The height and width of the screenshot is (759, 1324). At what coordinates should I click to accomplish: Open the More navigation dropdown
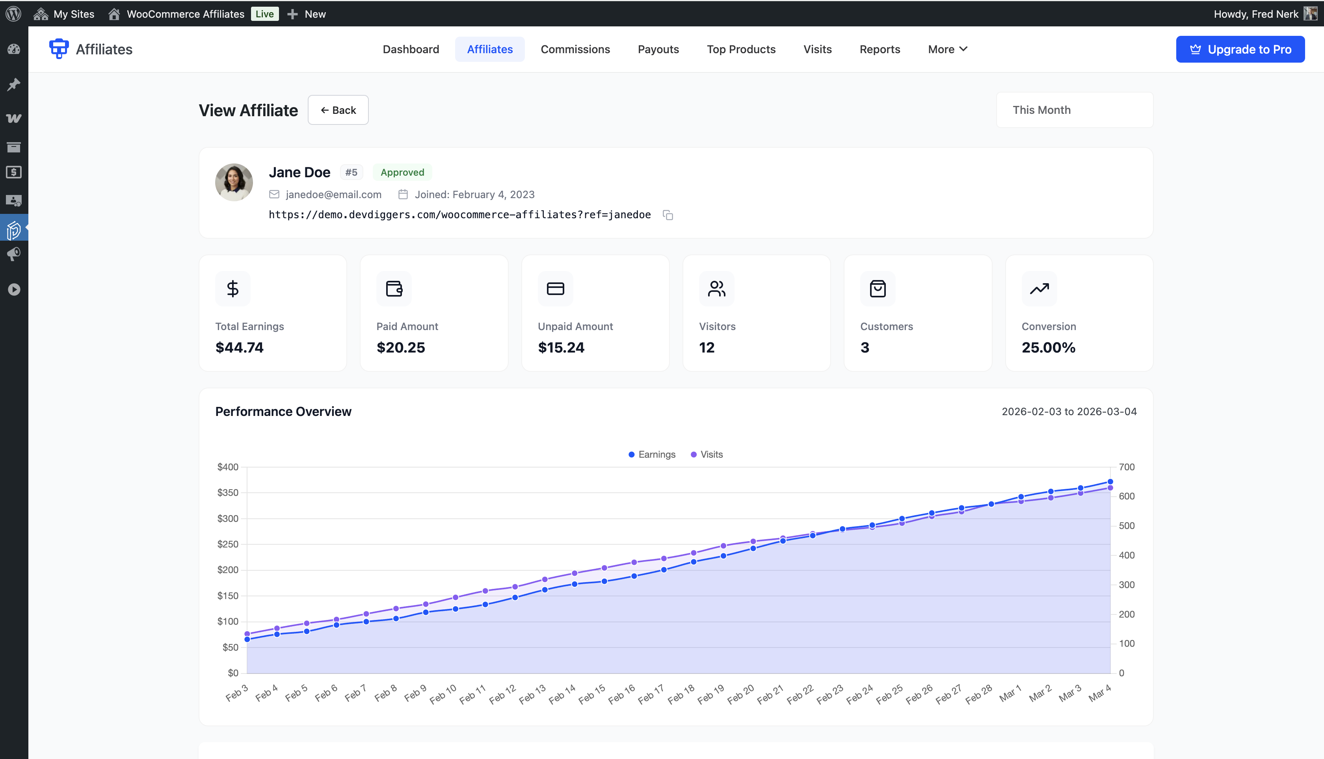point(948,49)
